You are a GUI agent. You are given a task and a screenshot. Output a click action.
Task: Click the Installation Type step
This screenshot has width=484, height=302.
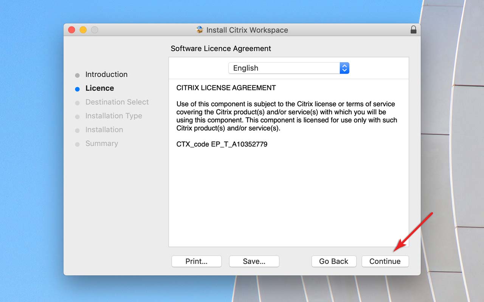113,116
